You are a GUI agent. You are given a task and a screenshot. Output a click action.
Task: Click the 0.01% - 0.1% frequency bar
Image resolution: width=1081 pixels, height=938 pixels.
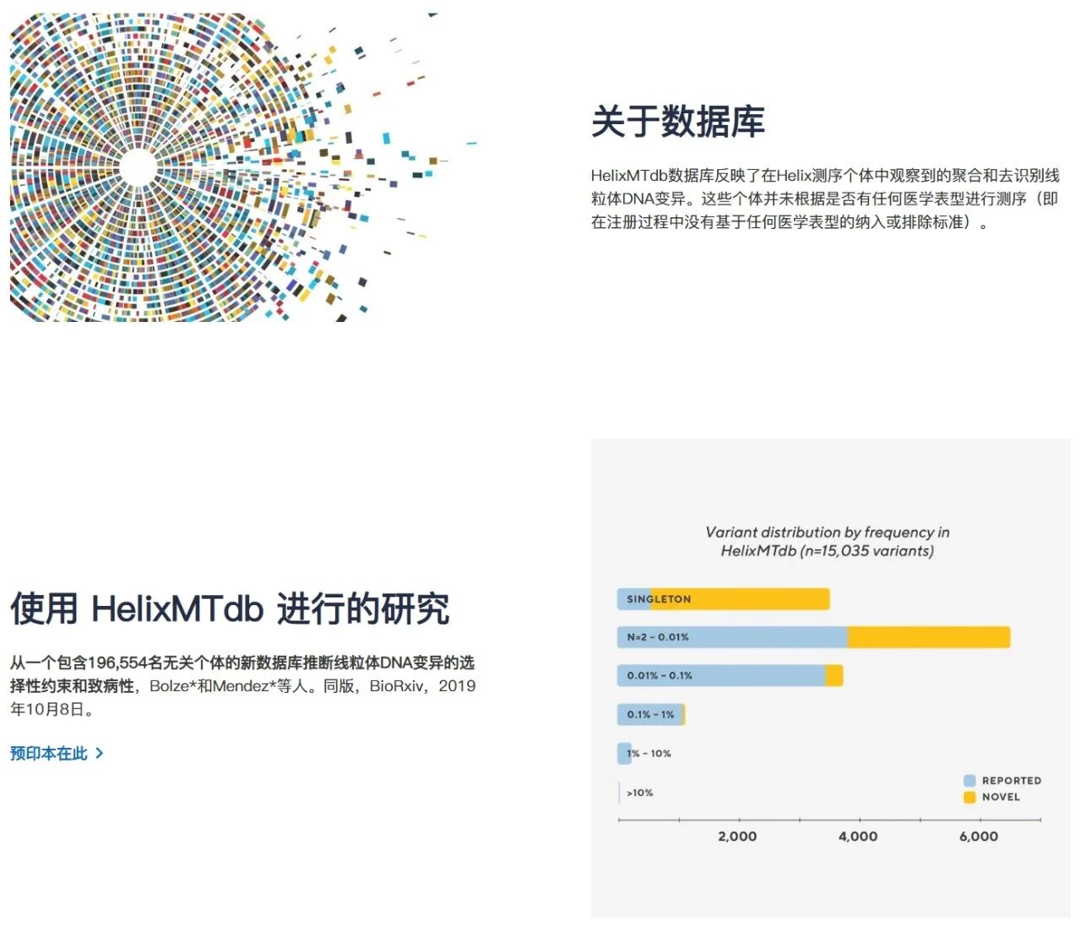pos(726,676)
